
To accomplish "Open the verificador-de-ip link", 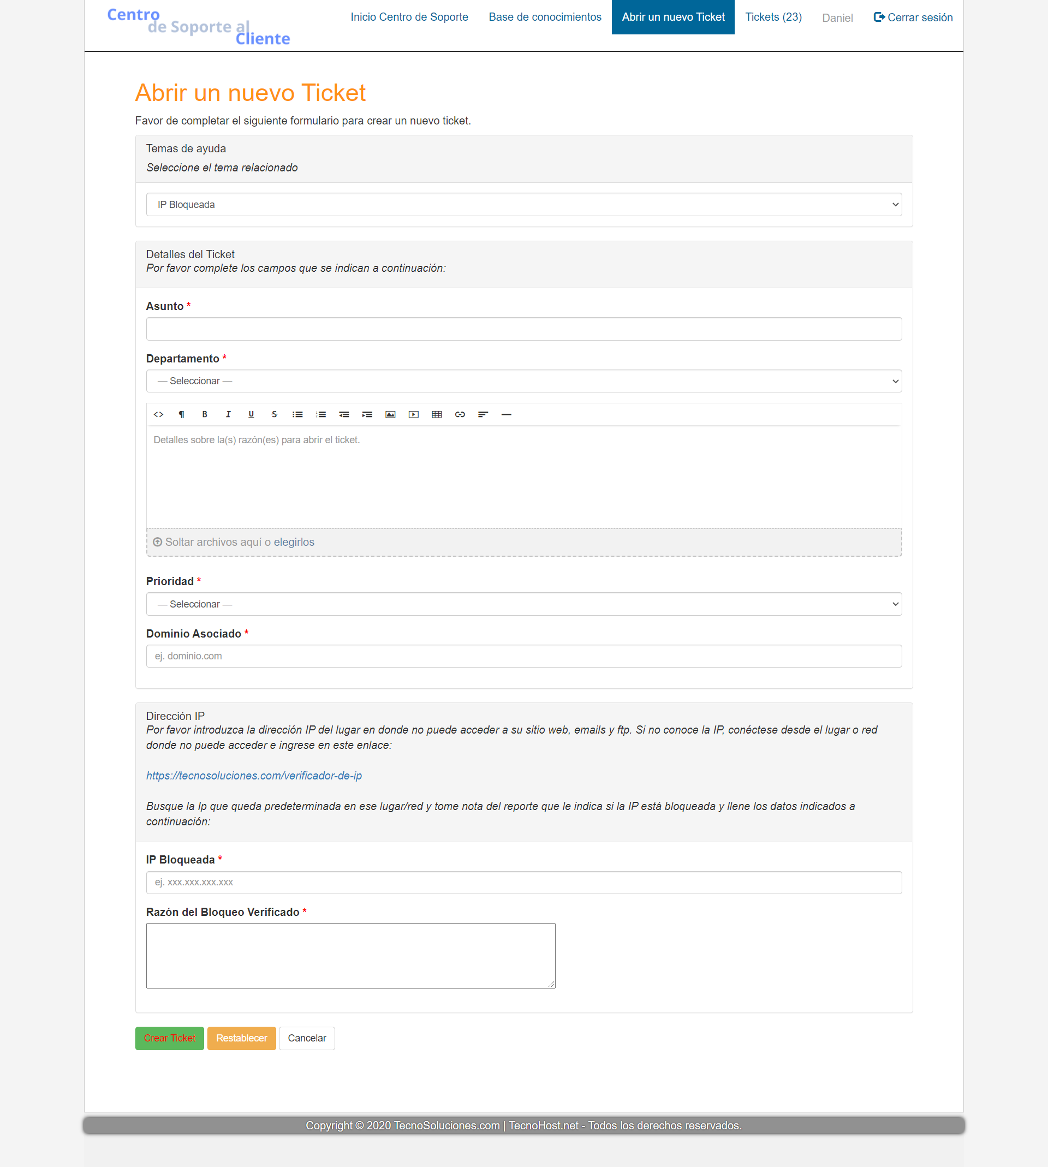I will 254,776.
